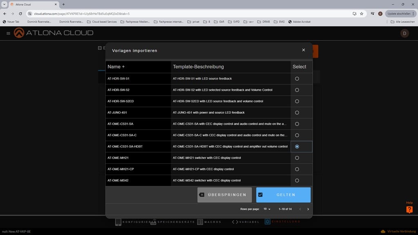418x235 pixels.
Task: Open the GbR bookmark folder
Action: click(219, 22)
